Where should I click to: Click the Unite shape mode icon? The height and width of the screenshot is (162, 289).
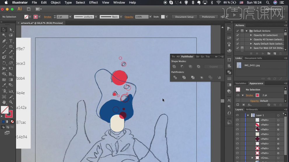[x=174, y=67]
